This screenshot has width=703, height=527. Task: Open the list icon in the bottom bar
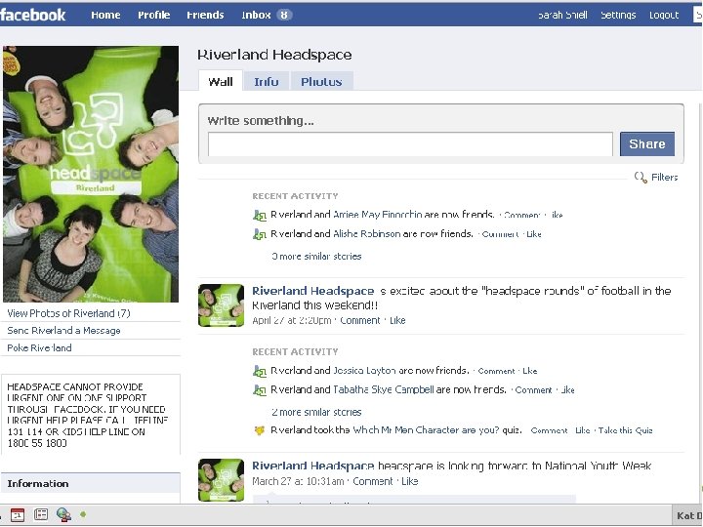click(41, 515)
